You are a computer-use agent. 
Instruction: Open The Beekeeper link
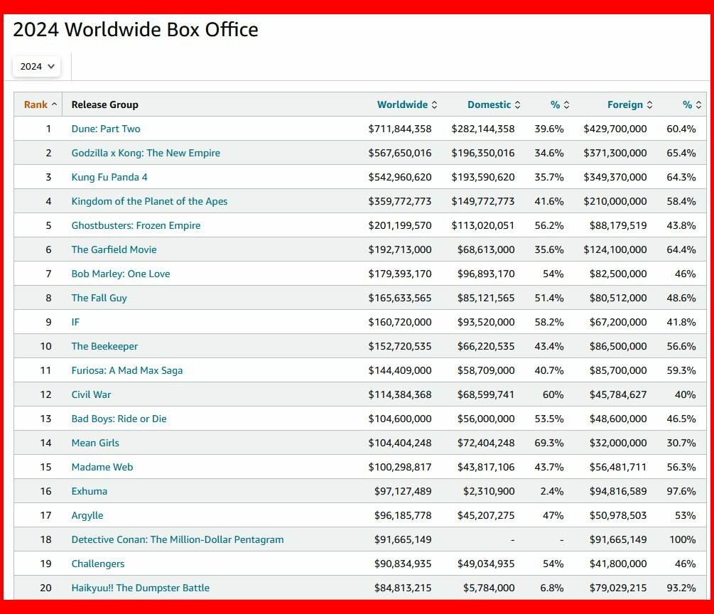point(104,346)
